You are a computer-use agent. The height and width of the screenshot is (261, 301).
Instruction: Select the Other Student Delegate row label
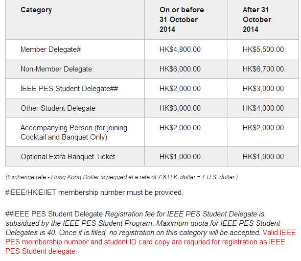coord(58,108)
